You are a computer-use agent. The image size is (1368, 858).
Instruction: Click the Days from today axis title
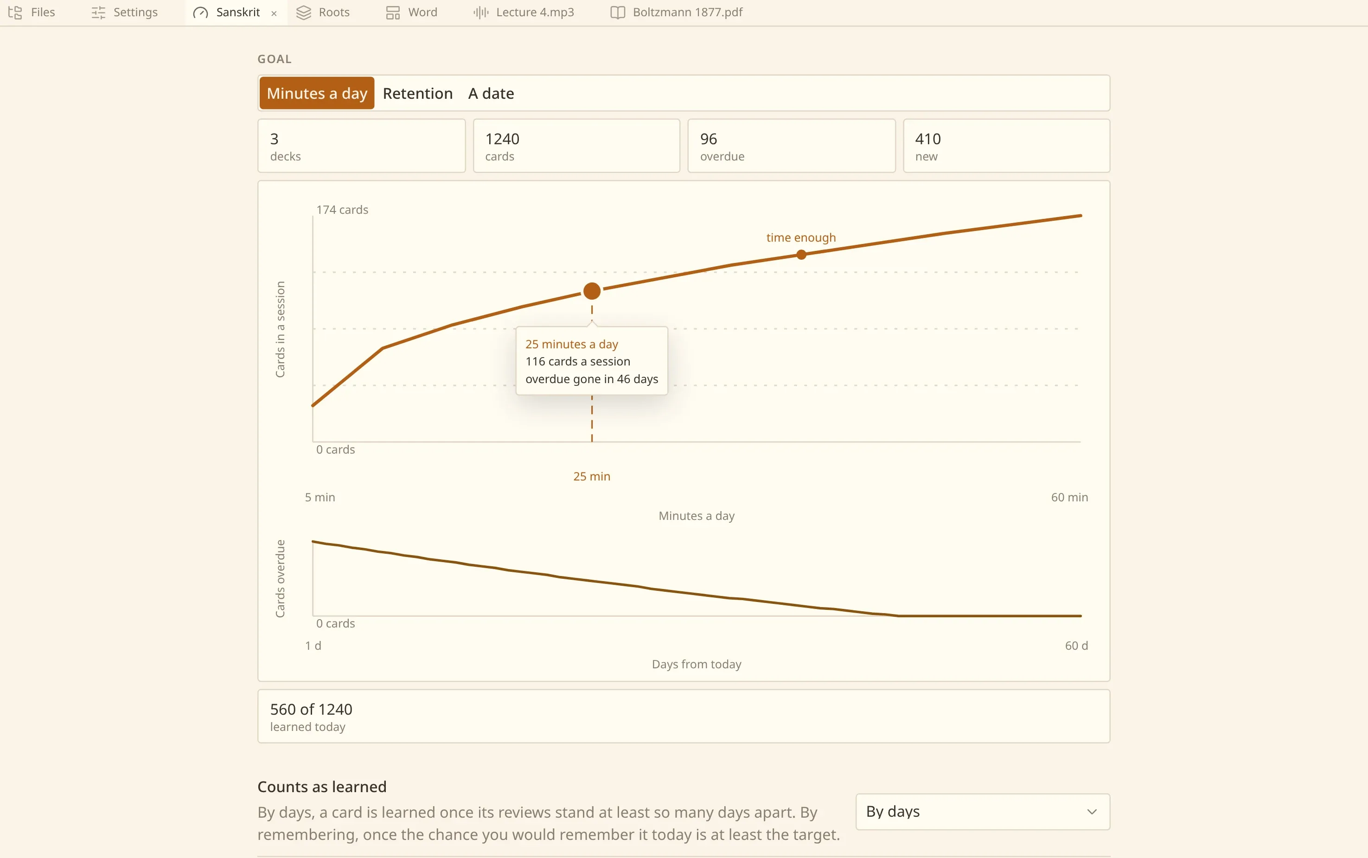[x=696, y=664]
